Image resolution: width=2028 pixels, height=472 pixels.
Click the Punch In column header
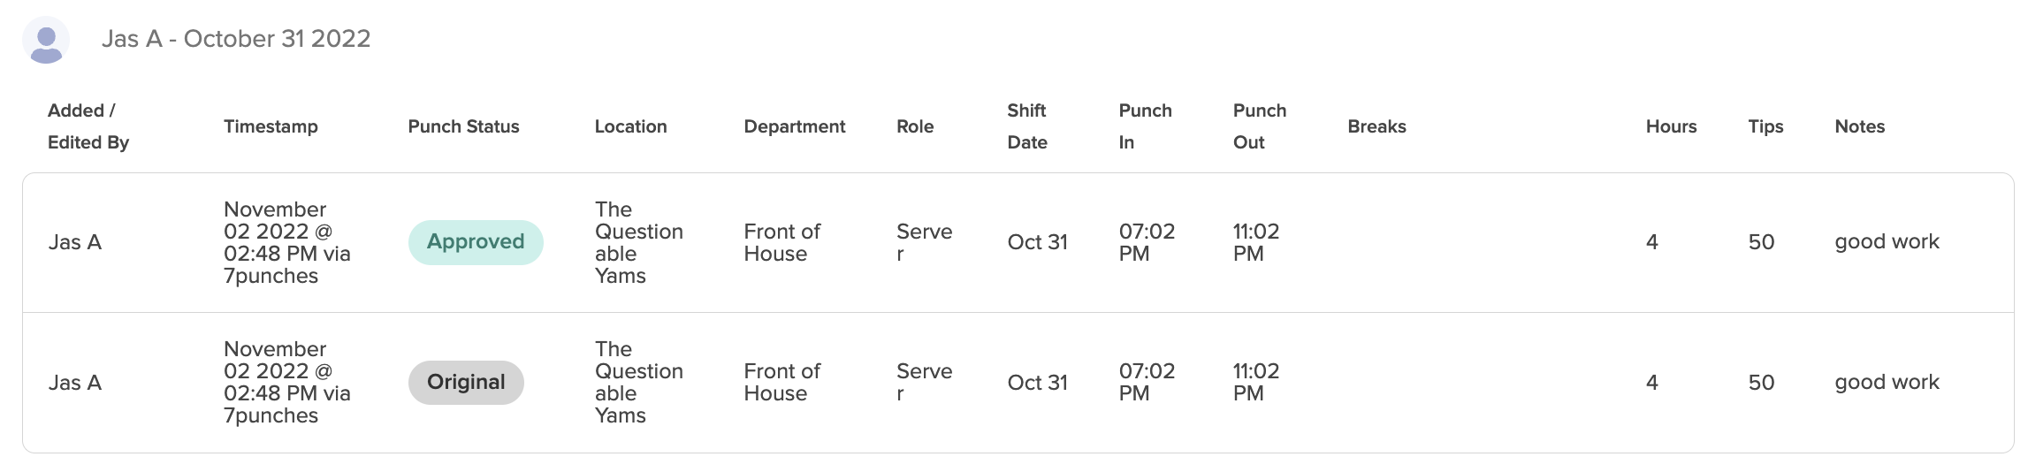[1145, 126]
